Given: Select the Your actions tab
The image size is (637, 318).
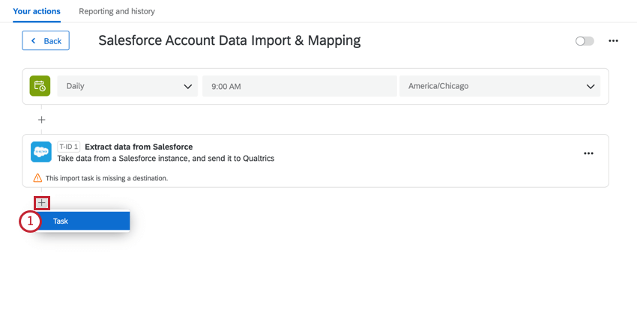Looking at the screenshot, I should click(x=37, y=11).
